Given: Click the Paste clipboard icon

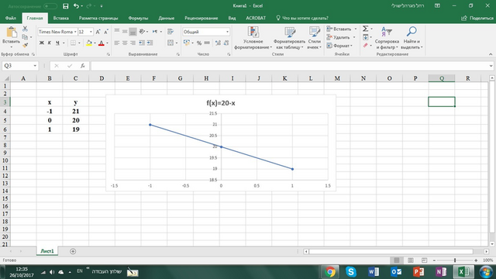Looking at the screenshot, I should tap(12, 33).
